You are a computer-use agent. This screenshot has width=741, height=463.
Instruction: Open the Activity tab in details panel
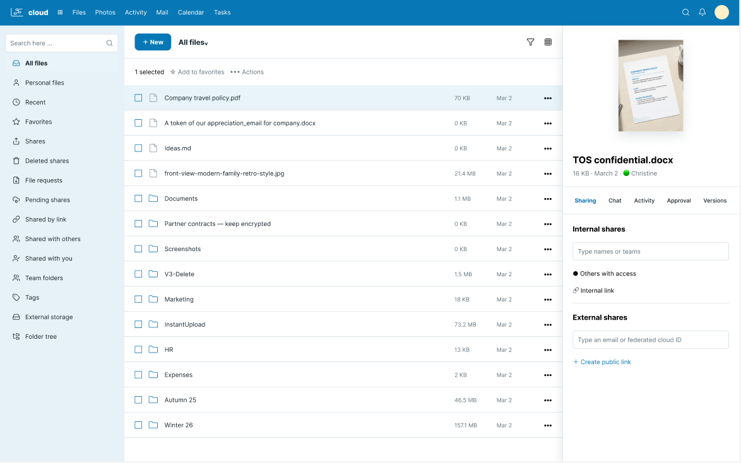tap(644, 201)
